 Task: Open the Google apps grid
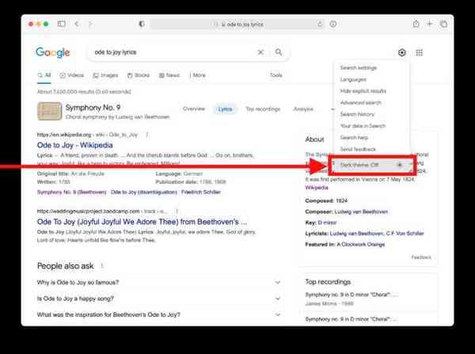click(420, 52)
